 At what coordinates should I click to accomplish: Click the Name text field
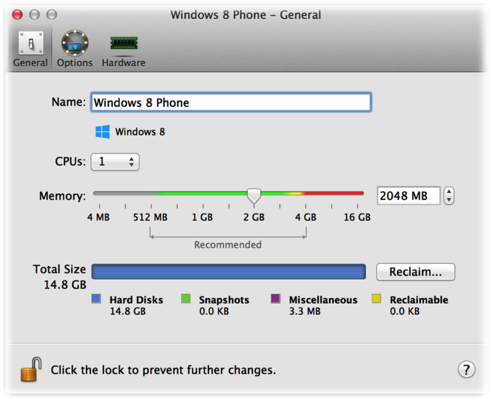tap(231, 102)
